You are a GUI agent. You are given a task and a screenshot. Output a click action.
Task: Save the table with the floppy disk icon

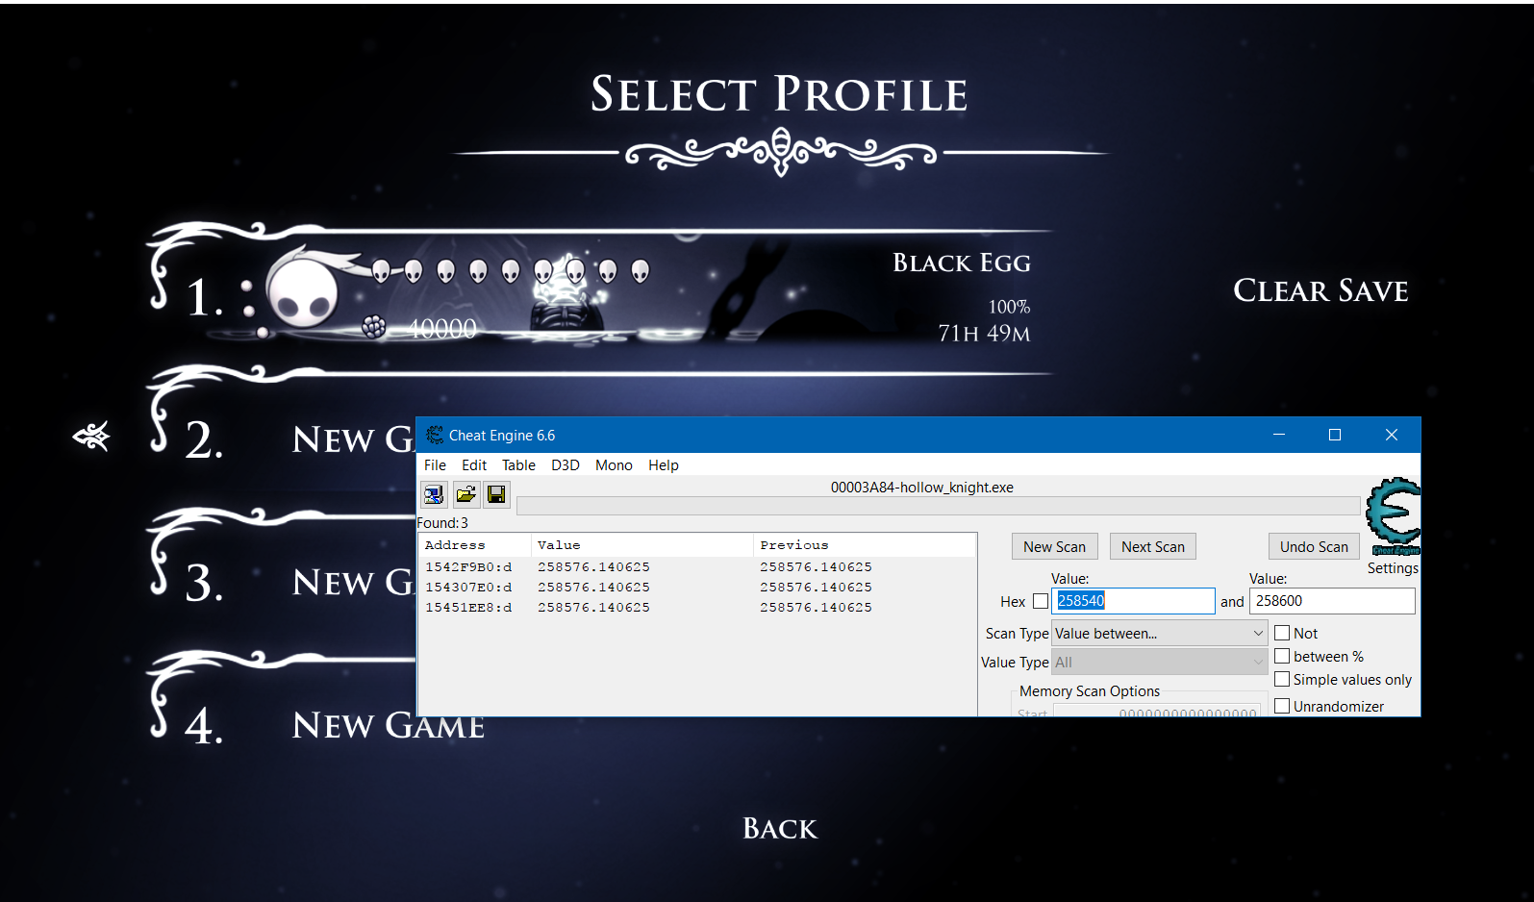tap(496, 494)
